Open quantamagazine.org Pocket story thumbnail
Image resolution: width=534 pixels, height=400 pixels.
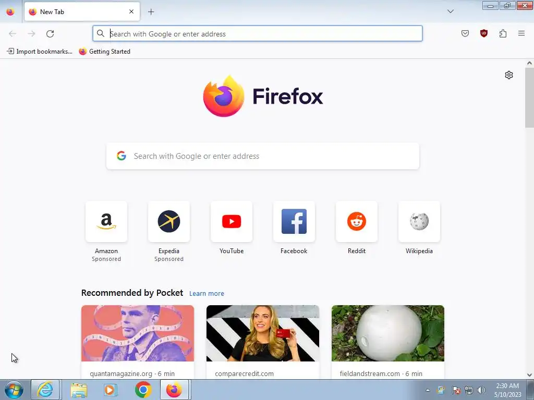pos(138,333)
